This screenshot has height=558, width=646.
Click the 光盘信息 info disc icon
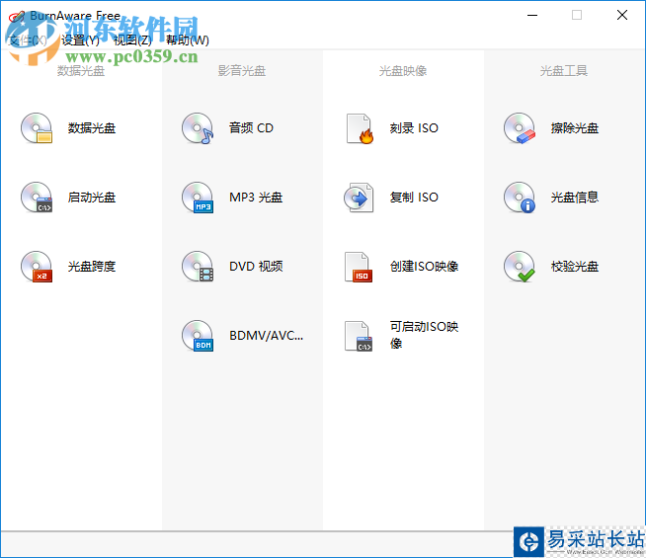520,198
